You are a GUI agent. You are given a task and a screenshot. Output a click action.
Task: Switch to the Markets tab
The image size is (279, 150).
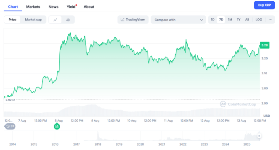tap(33, 7)
